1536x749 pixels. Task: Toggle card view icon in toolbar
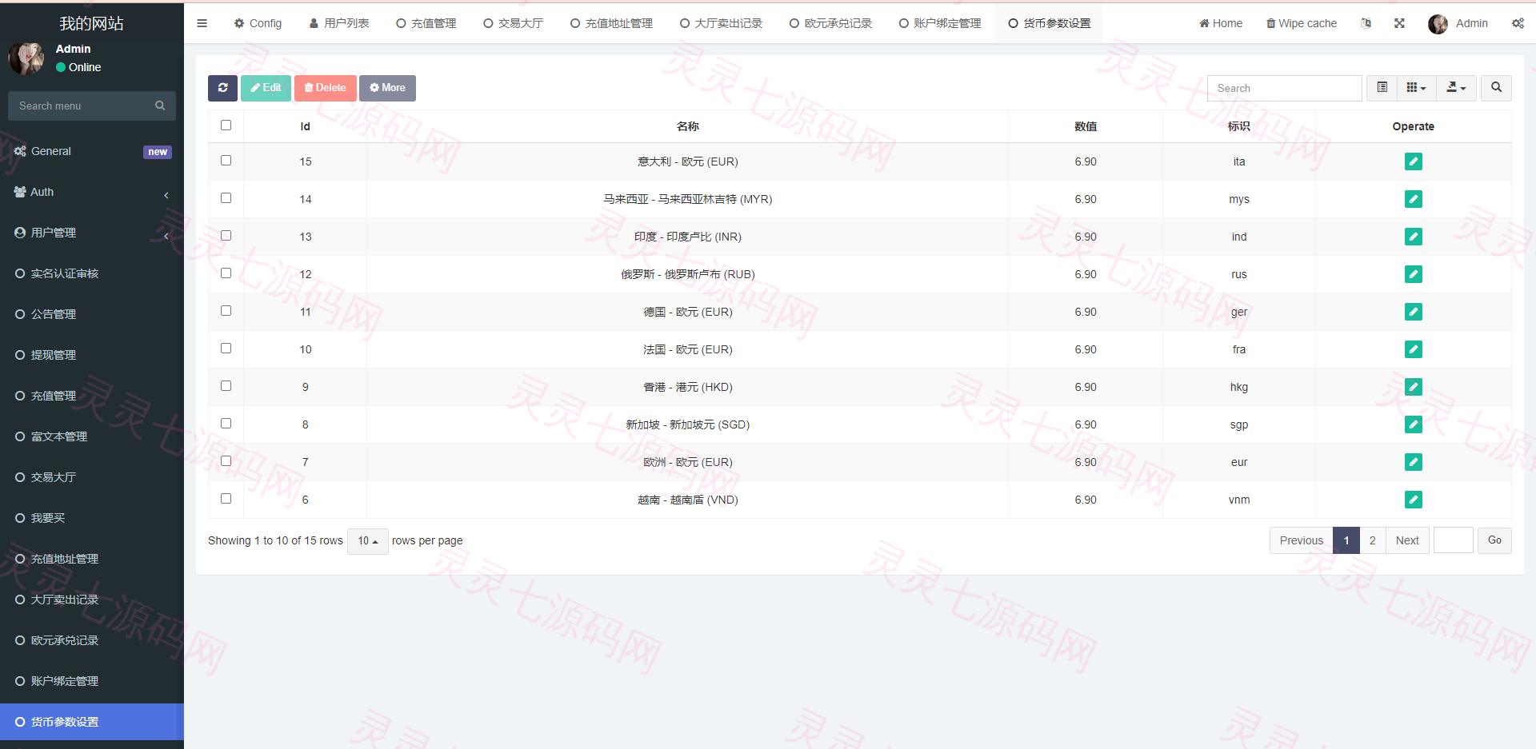click(x=1382, y=88)
